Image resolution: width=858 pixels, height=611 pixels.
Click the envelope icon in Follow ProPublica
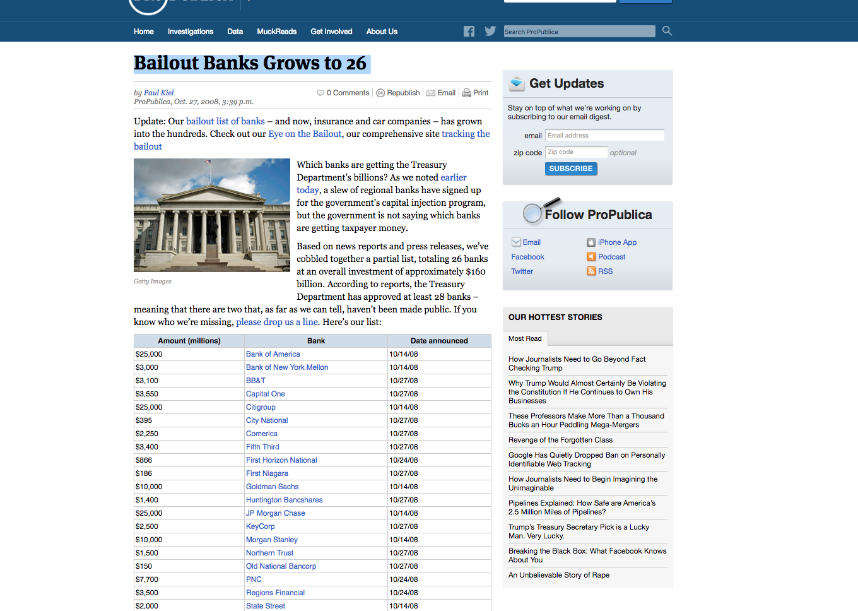pyautogui.click(x=516, y=242)
